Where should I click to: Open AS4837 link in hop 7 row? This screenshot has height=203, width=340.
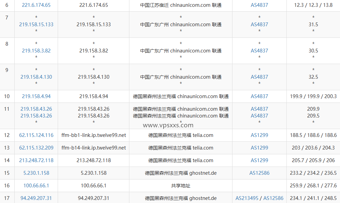tap(259, 25)
